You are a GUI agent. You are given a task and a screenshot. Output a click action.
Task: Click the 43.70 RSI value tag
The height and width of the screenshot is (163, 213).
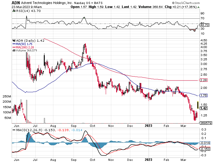point(204,25)
